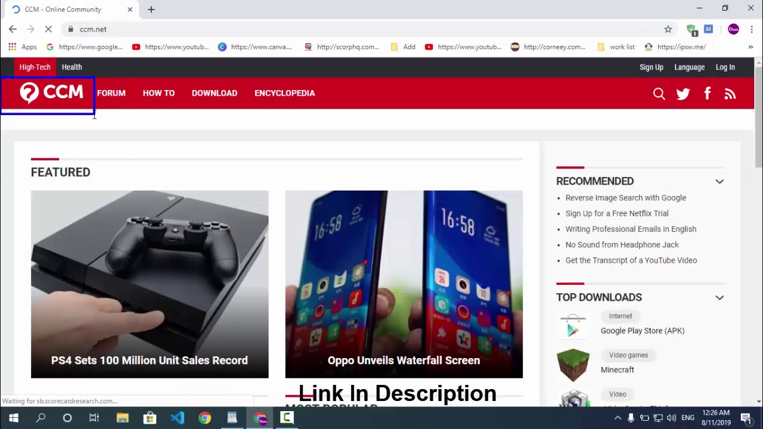Show hidden system tray icons
The height and width of the screenshot is (429, 763).
pos(618,418)
